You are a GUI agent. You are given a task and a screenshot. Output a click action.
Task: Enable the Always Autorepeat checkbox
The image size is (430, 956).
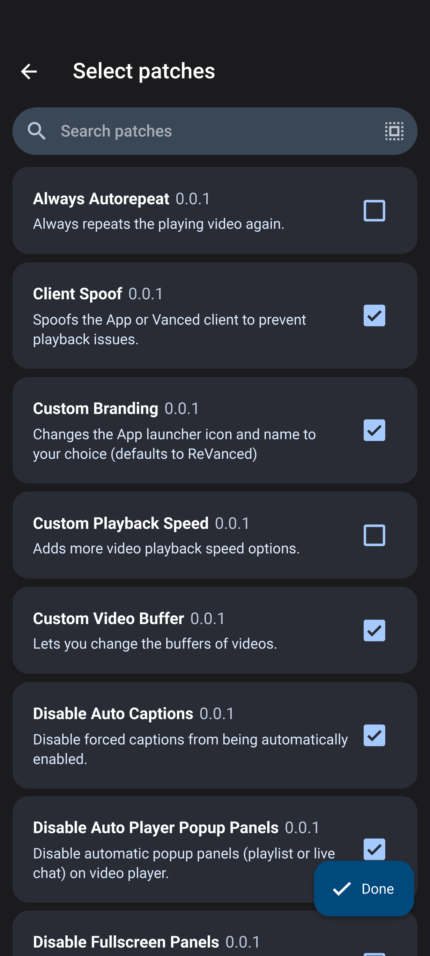pyautogui.click(x=374, y=210)
